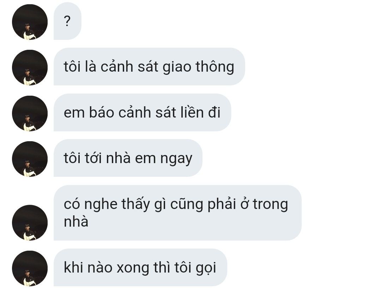Tap the word "nhà" on the bubble's second line

[x=76, y=222]
